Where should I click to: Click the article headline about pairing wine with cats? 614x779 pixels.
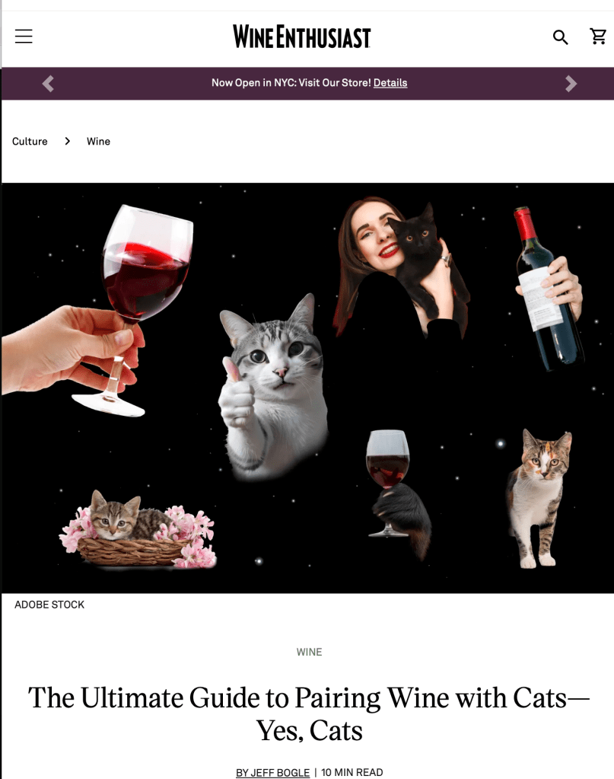(309, 714)
